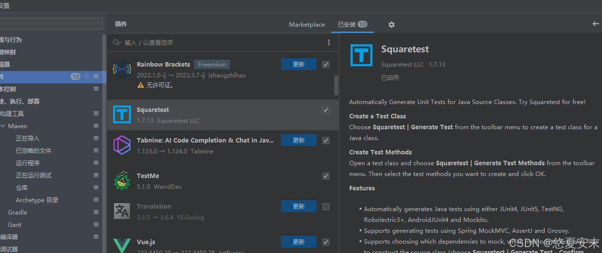Image resolution: width=602 pixels, height=253 pixels.
Task: Click the project-level icon beside 构建工具
Action: coord(96,113)
